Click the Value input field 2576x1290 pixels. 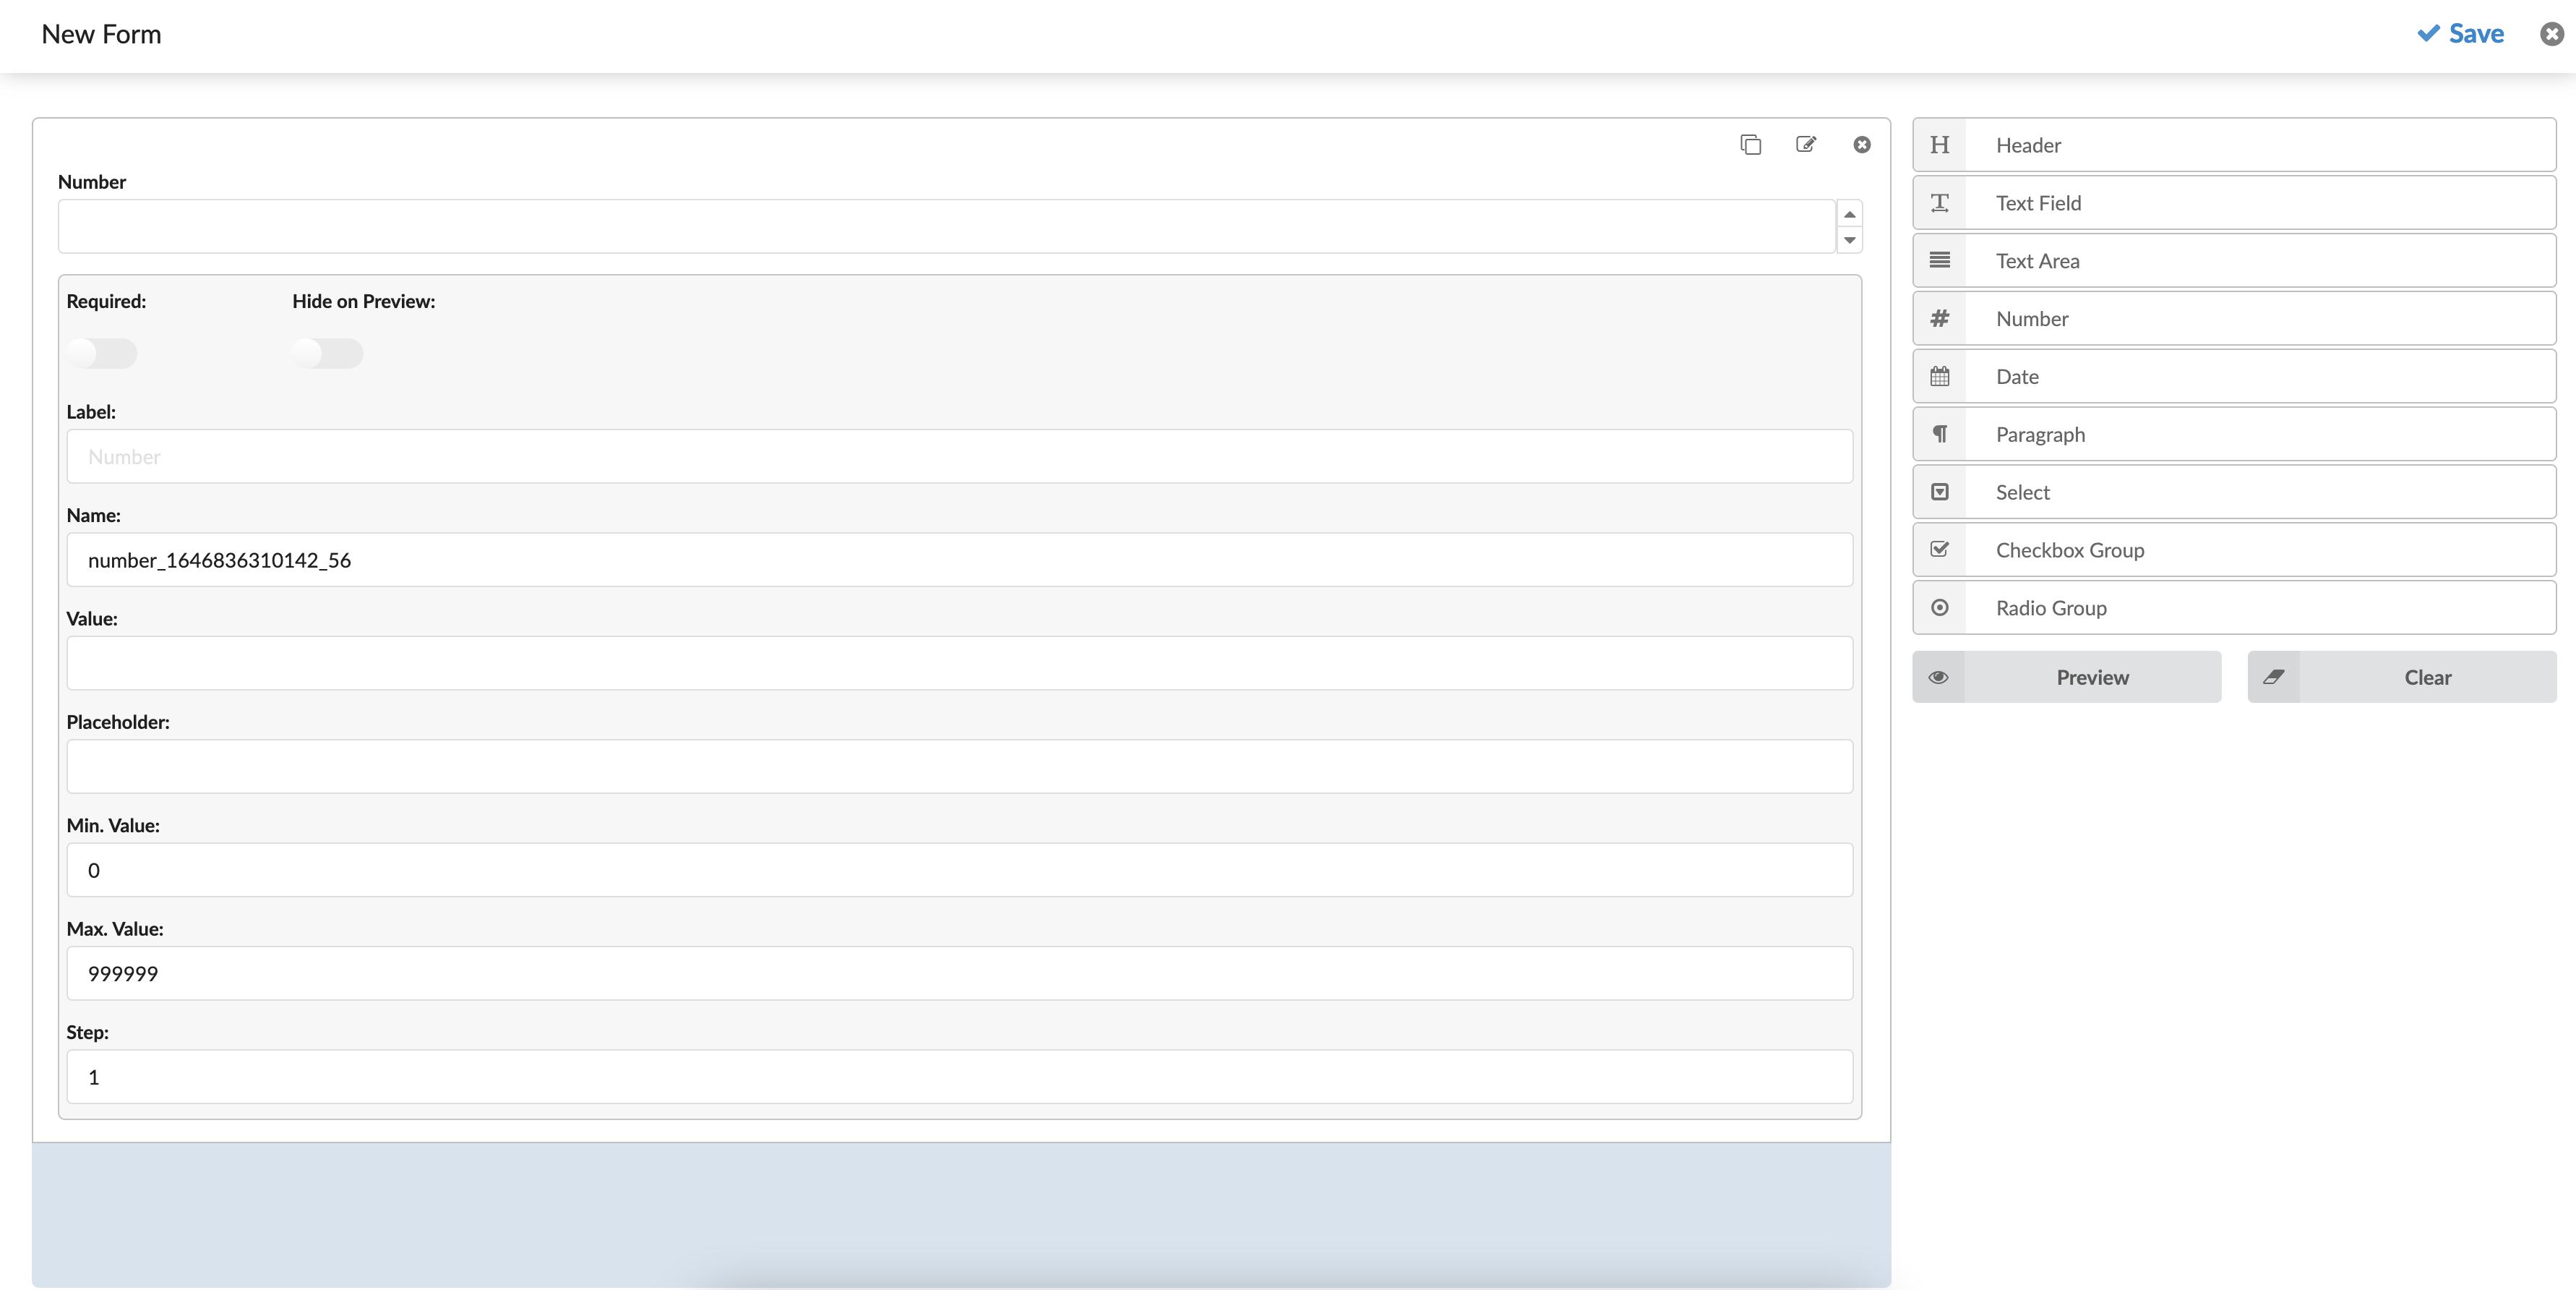tap(959, 662)
